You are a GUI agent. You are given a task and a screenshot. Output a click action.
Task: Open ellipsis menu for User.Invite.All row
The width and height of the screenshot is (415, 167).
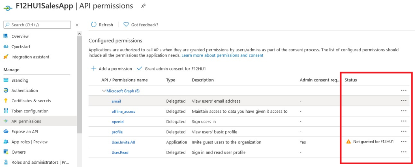click(x=404, y=142)
